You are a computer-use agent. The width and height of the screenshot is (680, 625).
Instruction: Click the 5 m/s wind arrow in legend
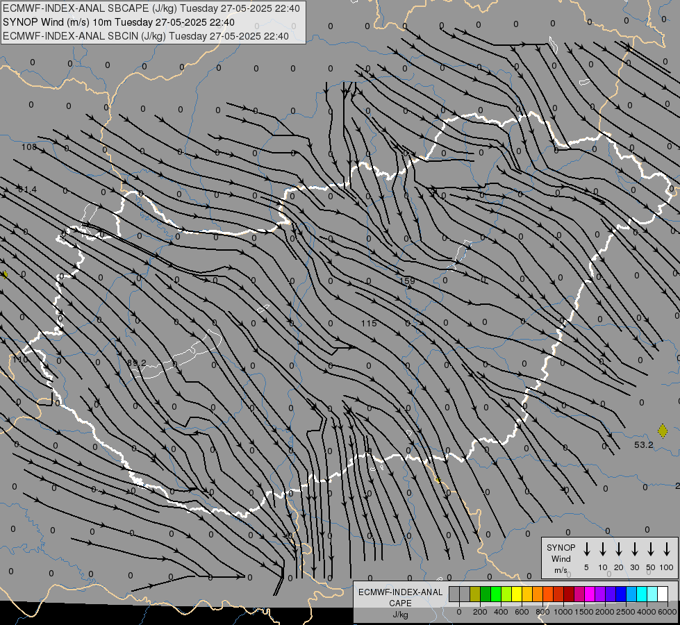[586, 549]
